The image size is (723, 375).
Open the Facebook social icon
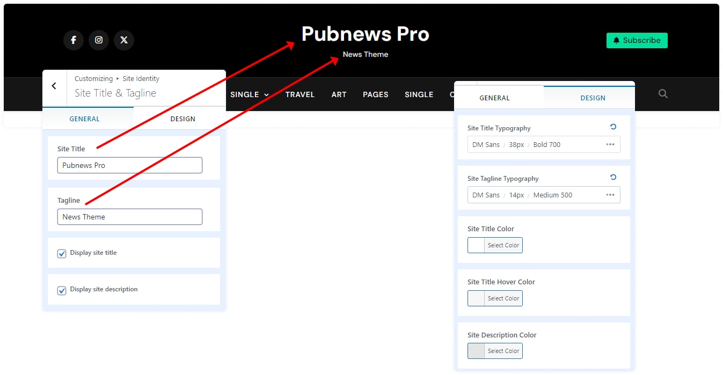click(x=74, y=40)
